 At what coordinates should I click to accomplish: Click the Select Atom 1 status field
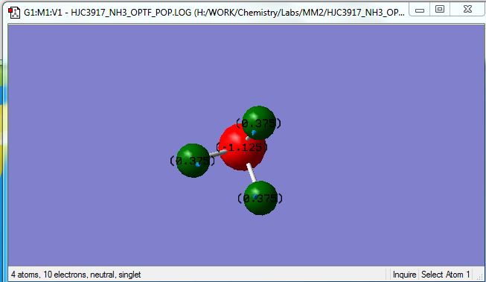coord(445,275)
